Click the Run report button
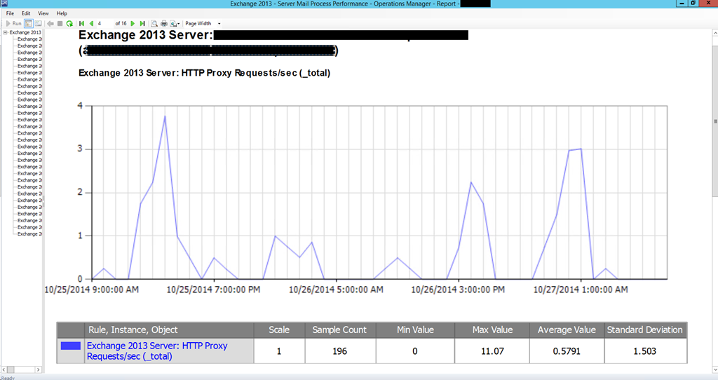Viewport: 718px width, 380px height. pos(13,23)
